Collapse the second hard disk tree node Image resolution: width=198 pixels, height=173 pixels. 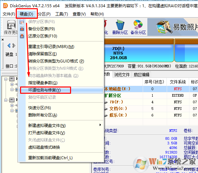(6, 100)
